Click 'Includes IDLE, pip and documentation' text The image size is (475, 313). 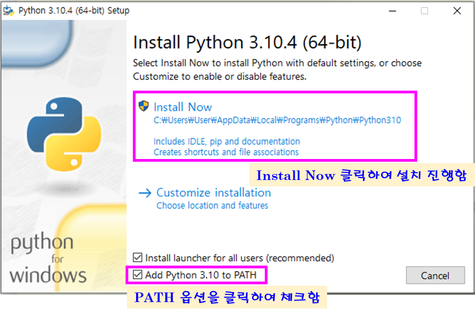tap(227, 141)
